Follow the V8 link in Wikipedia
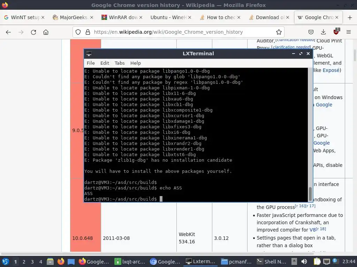The image size is (357, 267). [x=312, y=230]
